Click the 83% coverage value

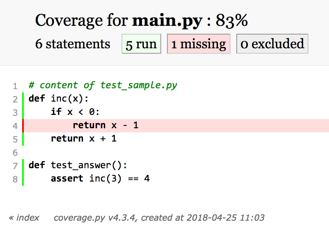pos(232,20)
